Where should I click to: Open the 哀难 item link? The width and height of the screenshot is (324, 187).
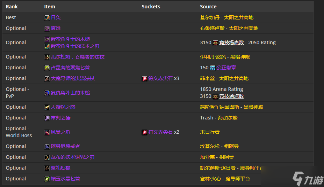56,28
